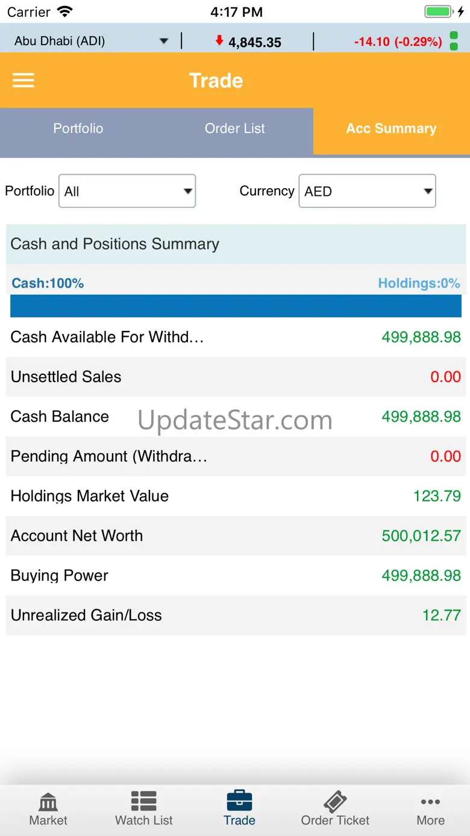Tap the Trade briefcase icon
Screen dimensions: 470x836
[239, 800]
